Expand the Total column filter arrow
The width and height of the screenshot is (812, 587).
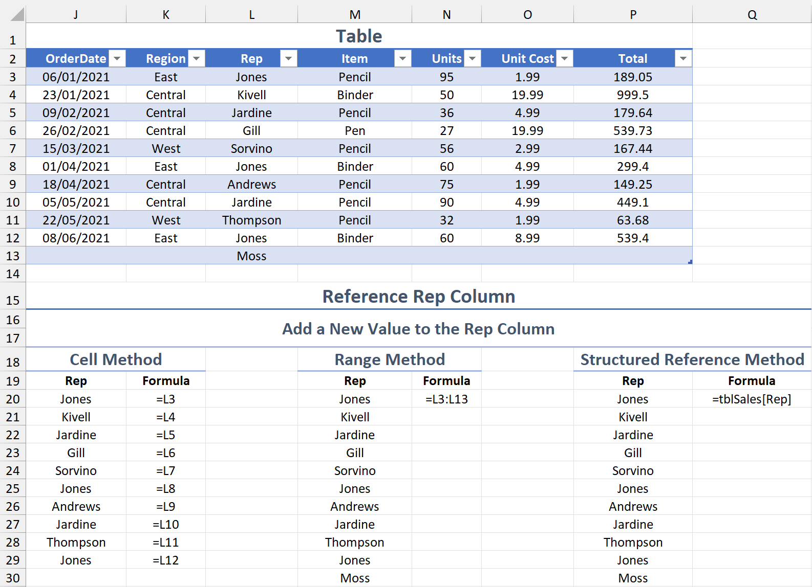[x=683, y=59]
